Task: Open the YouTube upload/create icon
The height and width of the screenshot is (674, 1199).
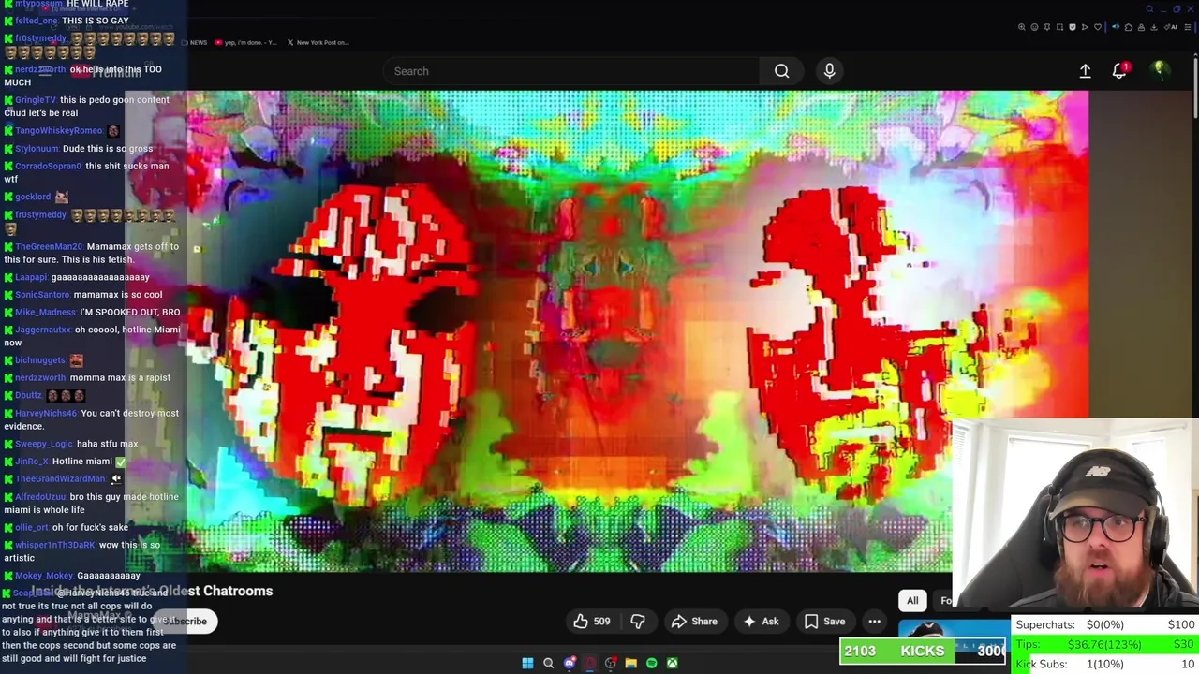Action: [1085, 71]
